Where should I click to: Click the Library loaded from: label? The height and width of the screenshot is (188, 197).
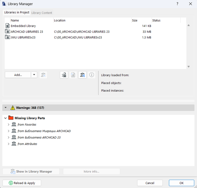115,75
